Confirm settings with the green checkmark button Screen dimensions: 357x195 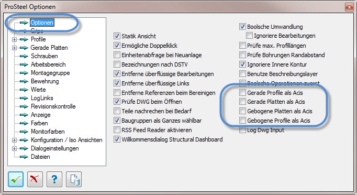pyautogui.click(x=16, y=179)
